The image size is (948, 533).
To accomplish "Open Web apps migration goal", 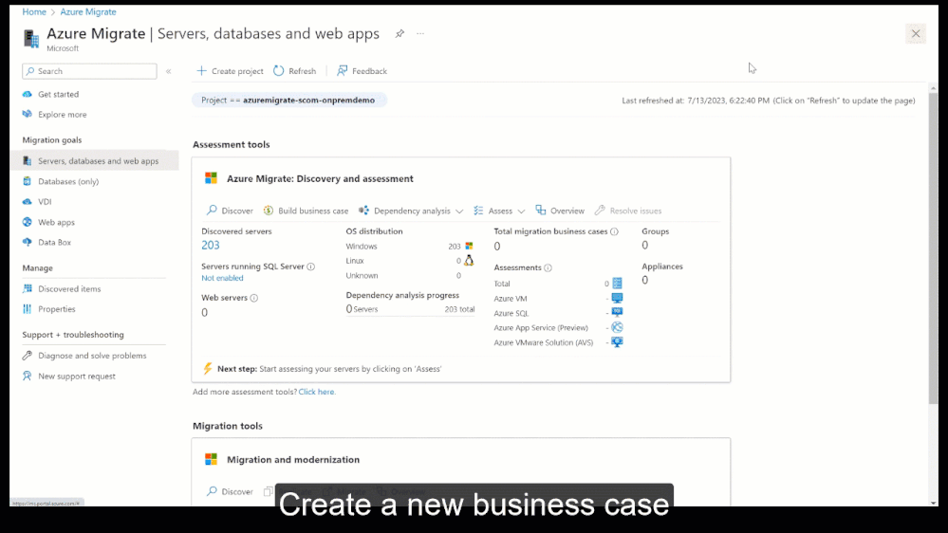I will click(56, 222).
